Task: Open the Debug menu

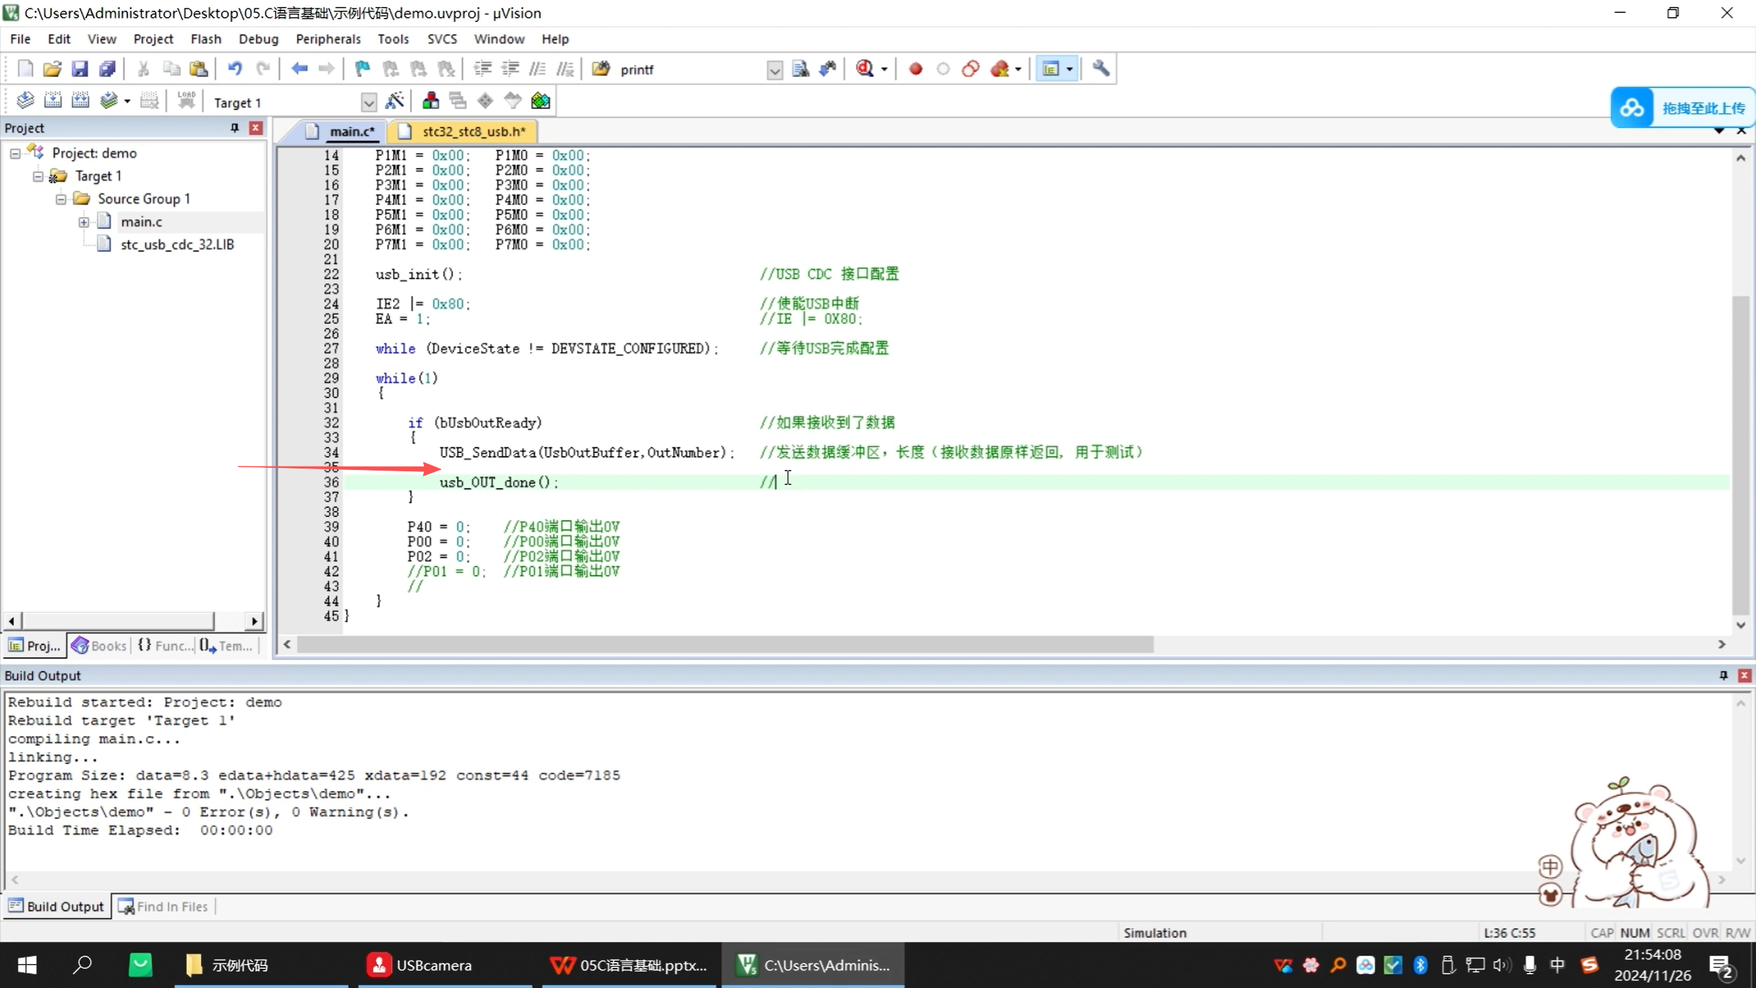Action: coord(258,39)
